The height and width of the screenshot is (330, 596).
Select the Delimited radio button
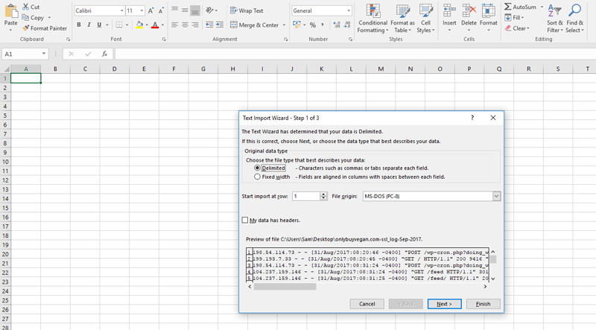point(258,168)
